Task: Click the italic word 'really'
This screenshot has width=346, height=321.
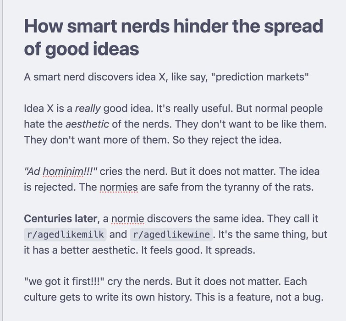Action: pos(88,109)
